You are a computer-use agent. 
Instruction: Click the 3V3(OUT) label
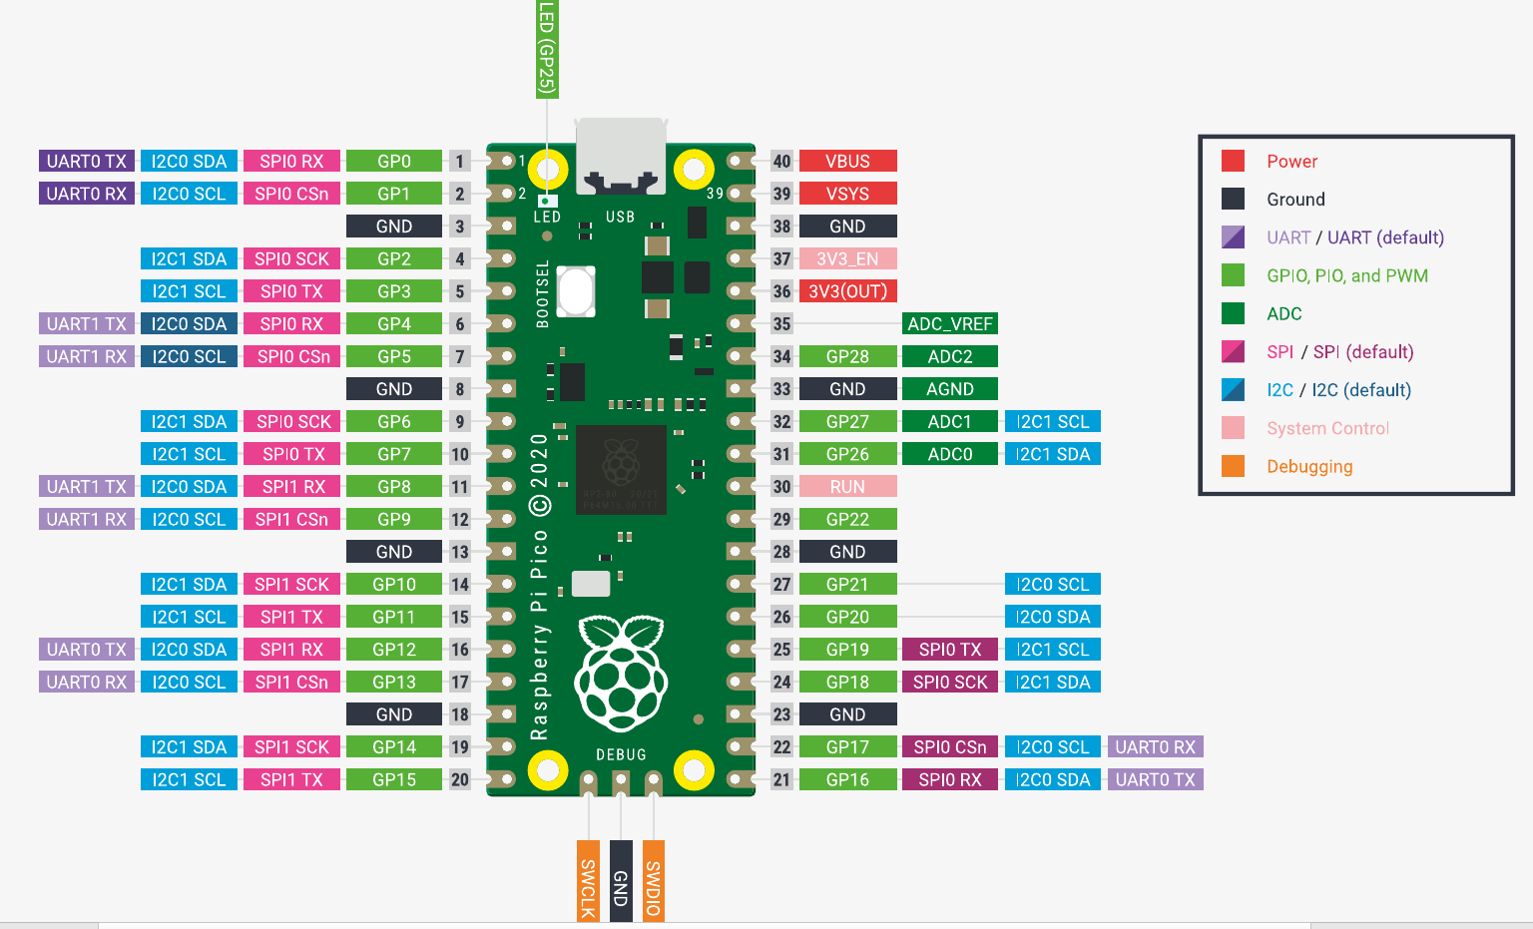pos(847,291)
